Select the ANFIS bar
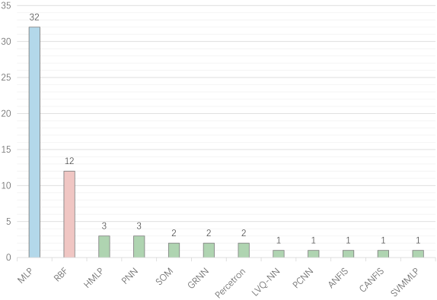437x300 pixels. coord(348,254)
